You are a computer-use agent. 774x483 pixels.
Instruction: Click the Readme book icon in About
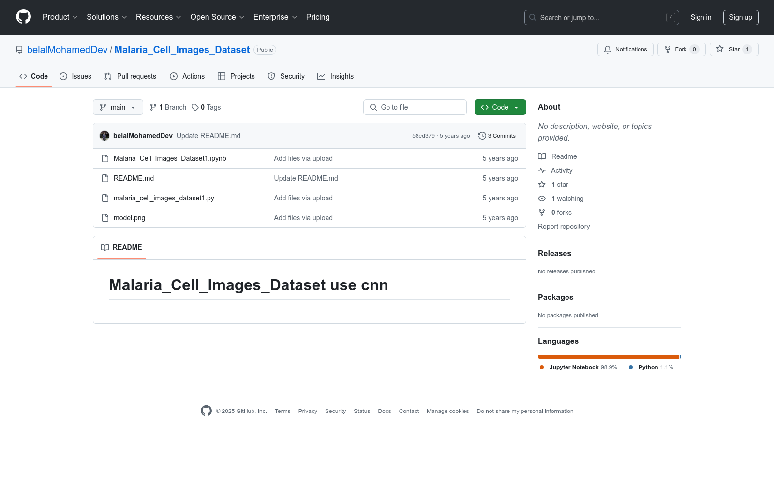542,156
